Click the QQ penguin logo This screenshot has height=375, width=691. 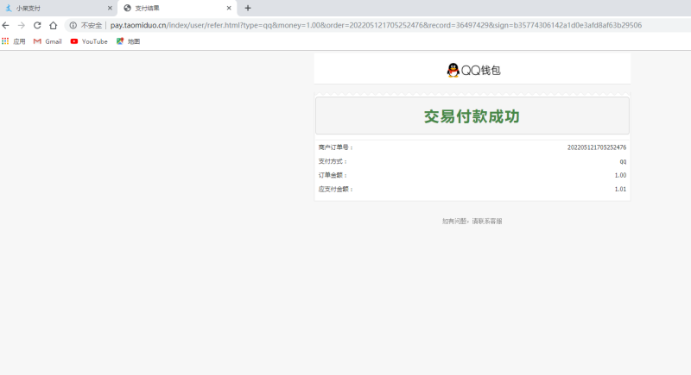tap(453, 71)
